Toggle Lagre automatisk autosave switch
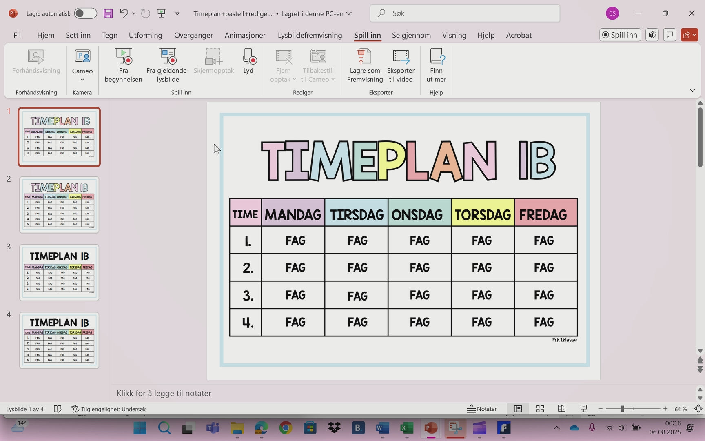705x441 pixels. coord(85,13)
